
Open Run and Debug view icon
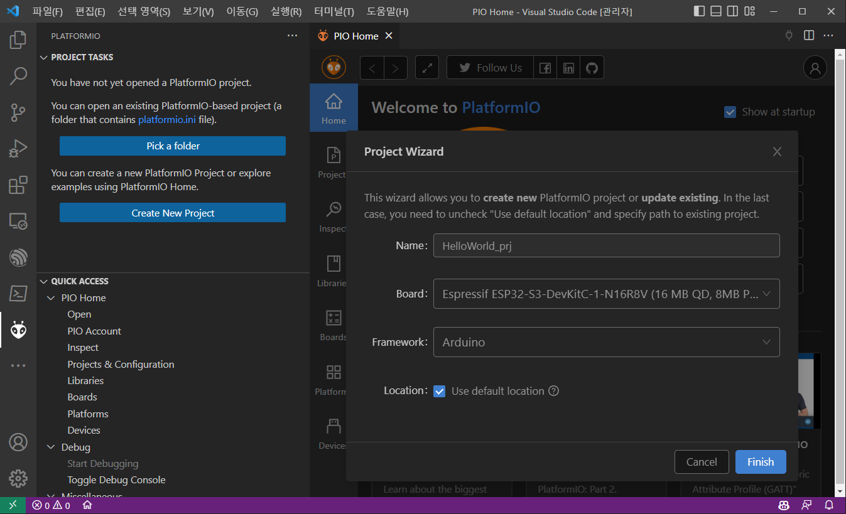coord(18,149)
